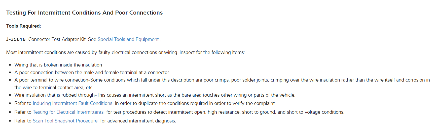
Task: Click the Testing For Intermittent Conditions heading
Action: 84,13
